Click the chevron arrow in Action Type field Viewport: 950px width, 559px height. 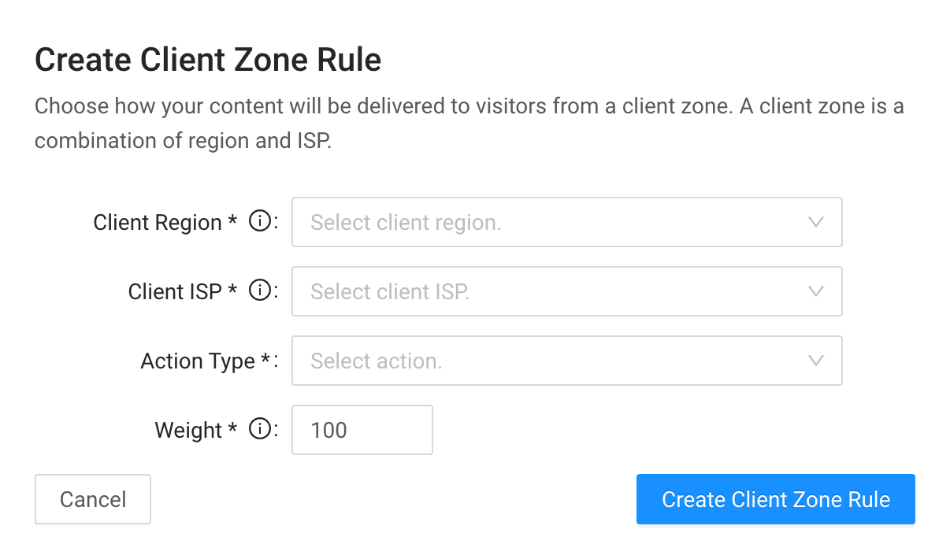816,361
